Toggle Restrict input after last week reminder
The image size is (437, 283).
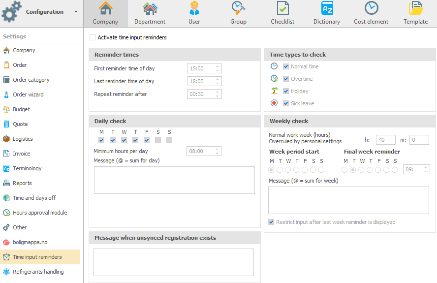point(271,222)
